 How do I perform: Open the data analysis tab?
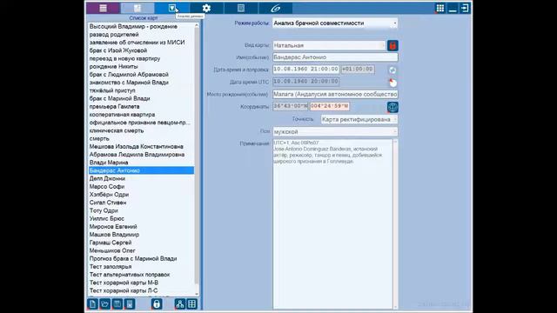[172, 8]
